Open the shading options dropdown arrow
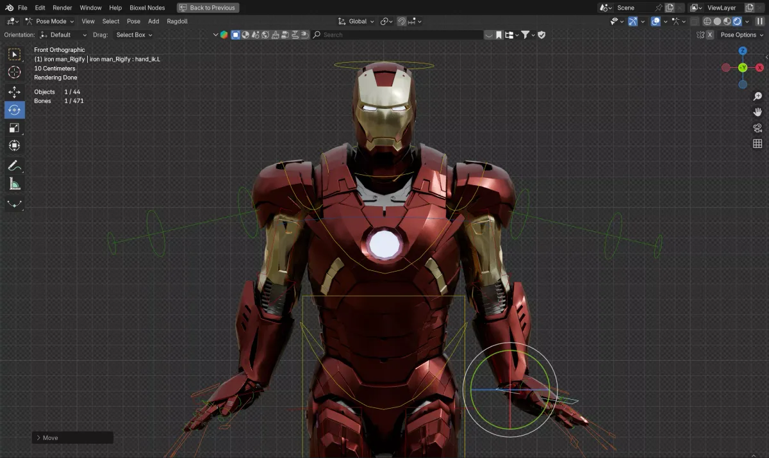Image resolution: width=769 pixels, height=458 pixels. 747,21
